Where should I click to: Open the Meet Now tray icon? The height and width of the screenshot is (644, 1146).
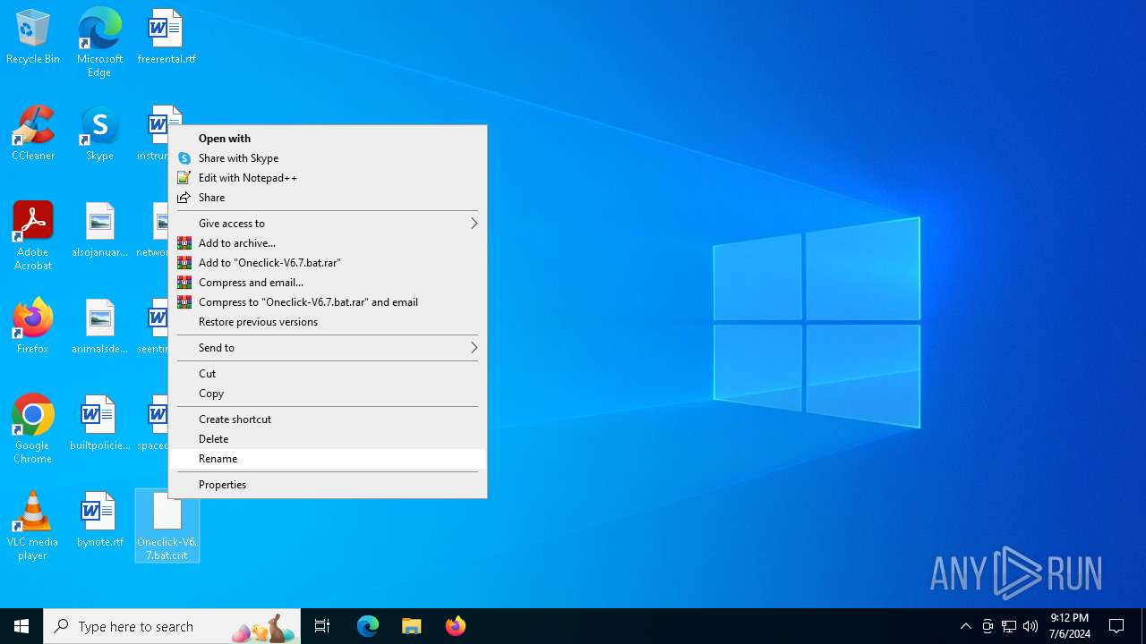[988, 626]
